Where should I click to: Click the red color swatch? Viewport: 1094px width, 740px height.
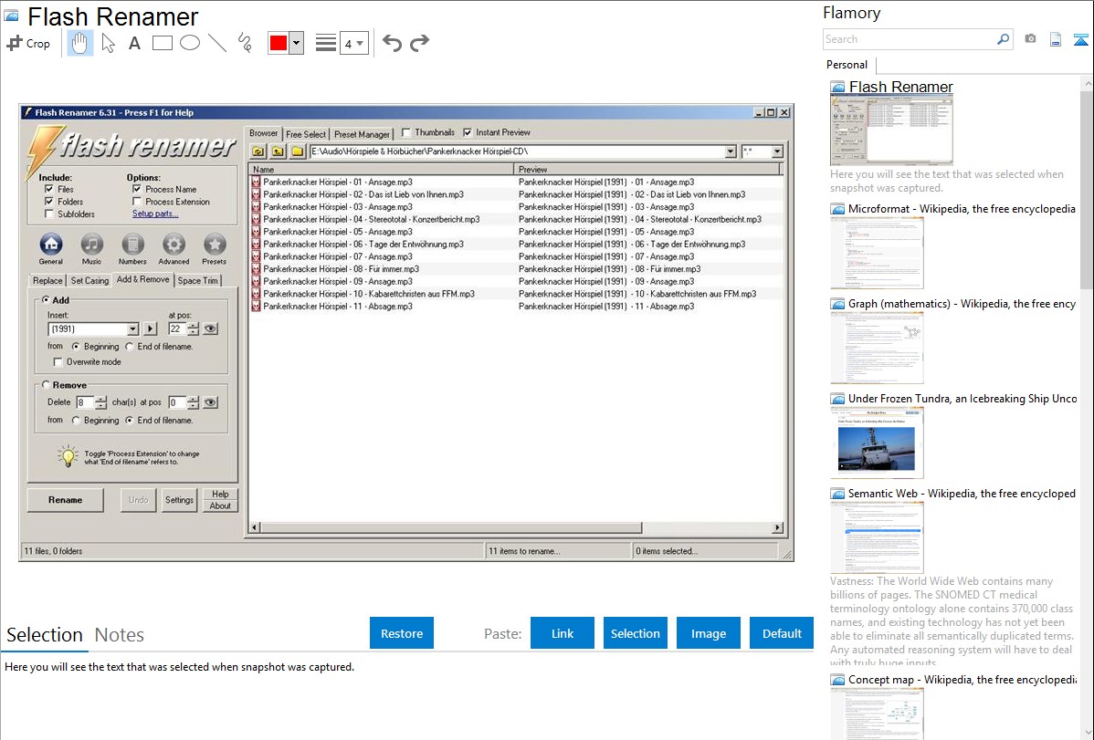pos(279,43)
